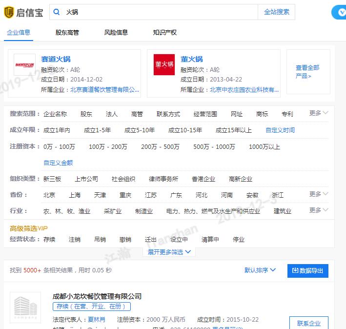The width and height of the screenshot is (346, 329).
Task: Expand 更多 in 搜索范围 row
Action: [x=319, y=113]
